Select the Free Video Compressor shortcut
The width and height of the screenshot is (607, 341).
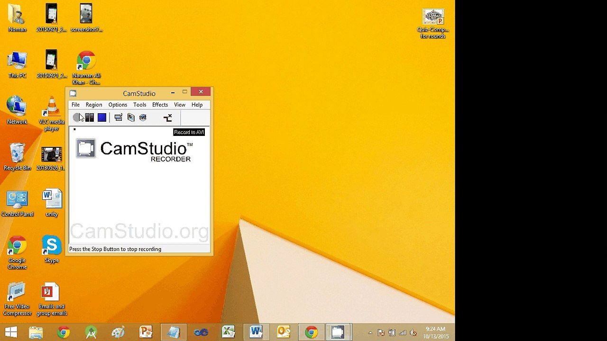click(17, 299)
